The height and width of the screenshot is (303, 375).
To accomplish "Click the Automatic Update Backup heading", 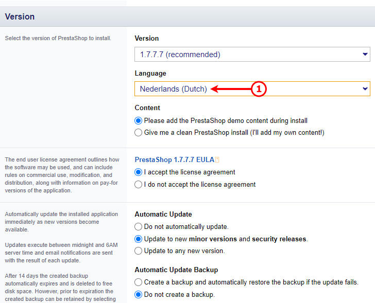I will click(x=176, y=270).
